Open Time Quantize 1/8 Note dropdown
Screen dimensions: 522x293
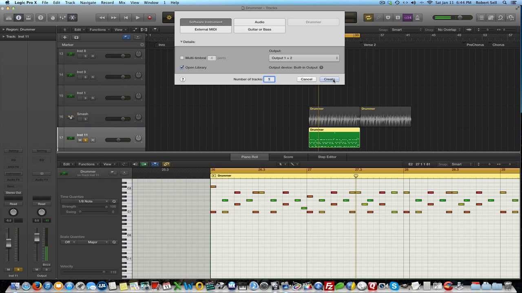point(85,201)
